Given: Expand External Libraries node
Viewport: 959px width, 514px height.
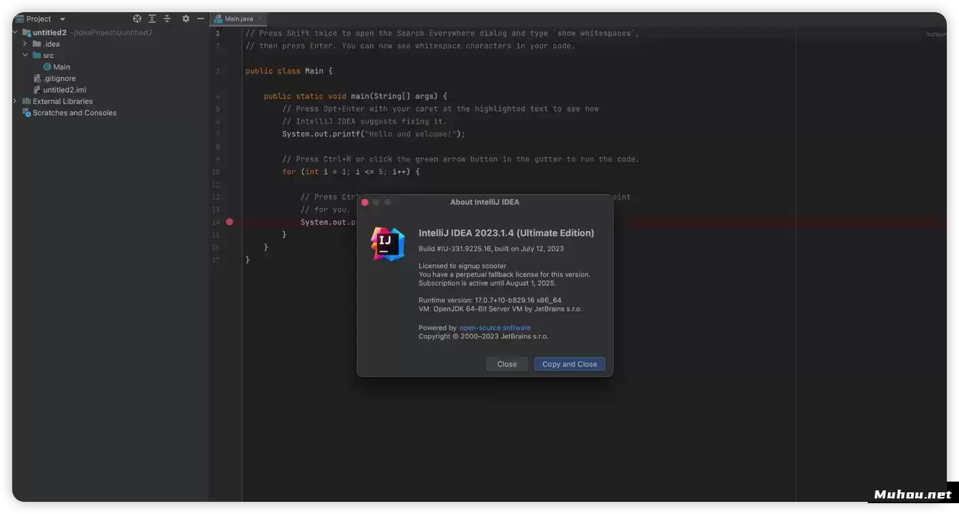Looking at the screenshot, I should (x=16, y=101).
